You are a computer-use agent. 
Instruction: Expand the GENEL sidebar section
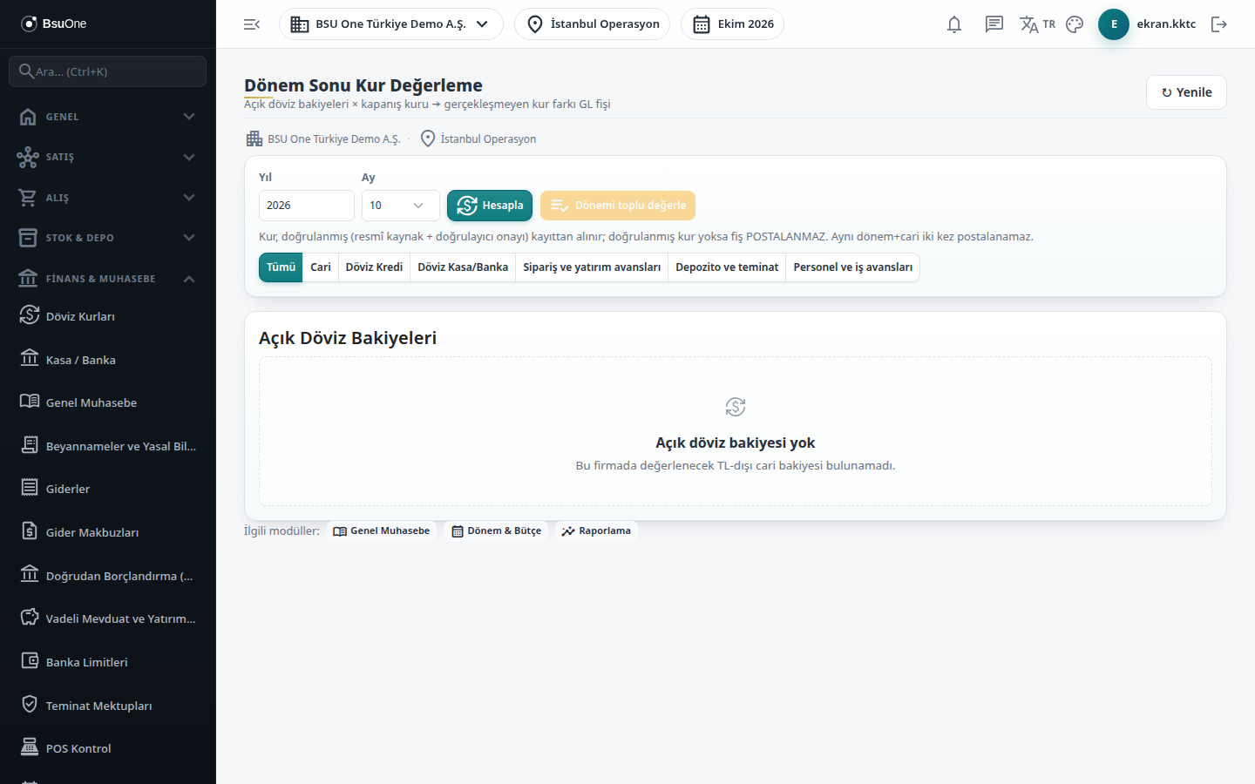(108, 117)
